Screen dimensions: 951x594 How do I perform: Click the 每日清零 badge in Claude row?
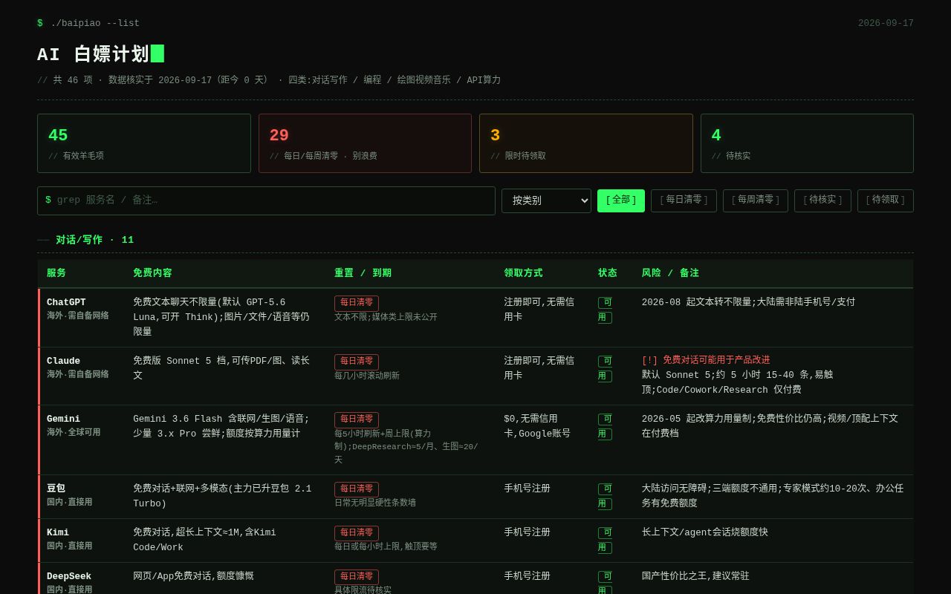click(357, 362)
